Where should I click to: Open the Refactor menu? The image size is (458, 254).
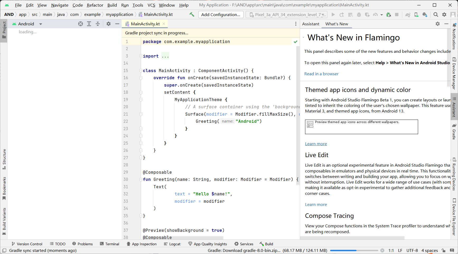(x=95, y=5)
